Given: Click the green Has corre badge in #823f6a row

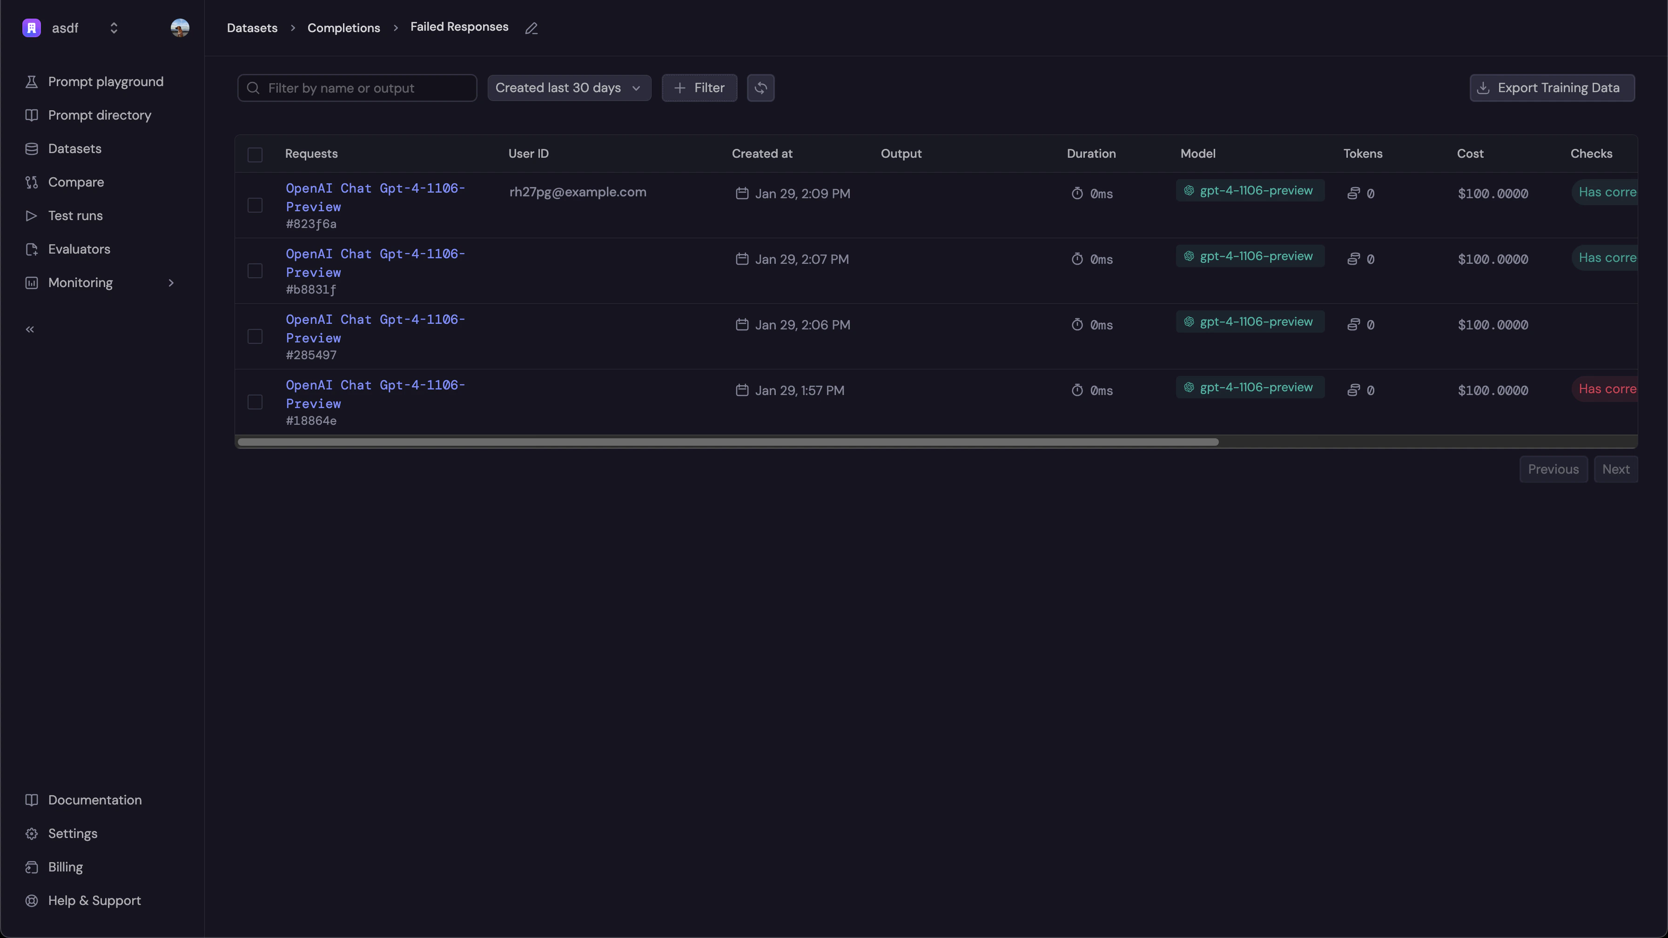Looking at the screenshot, I should (1605, 192).
